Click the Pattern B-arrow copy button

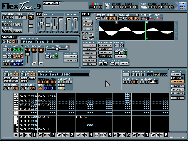pos(32,78)
